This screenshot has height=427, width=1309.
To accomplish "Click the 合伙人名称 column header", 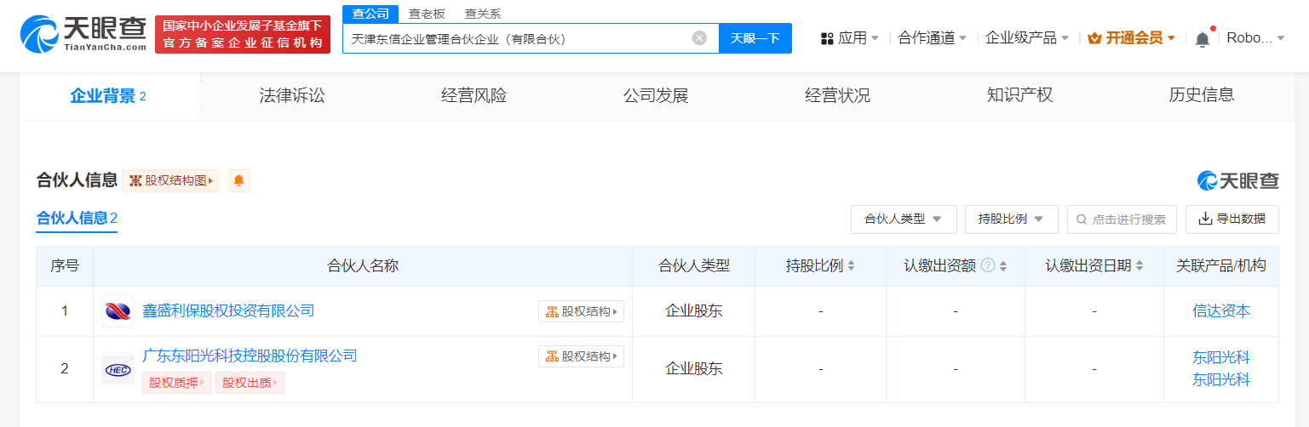I will (363, 266).
